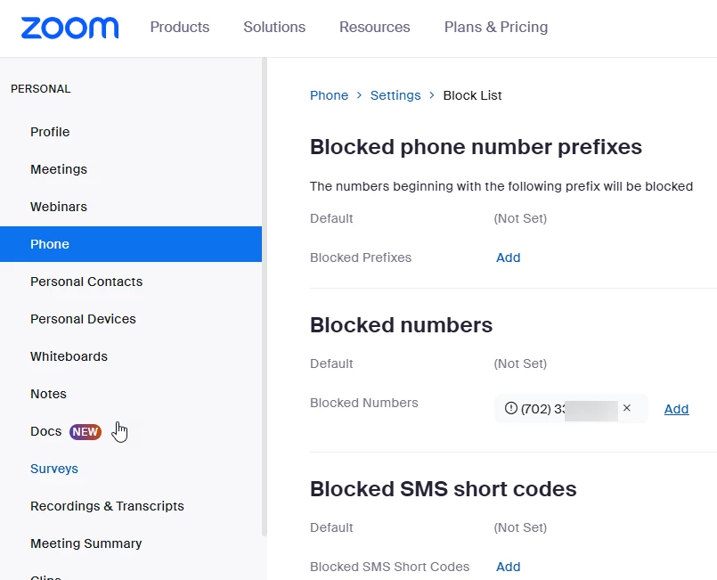Add a blocked phone number prefix
Screen dimensions: 717x580
(x=508, y=257)
